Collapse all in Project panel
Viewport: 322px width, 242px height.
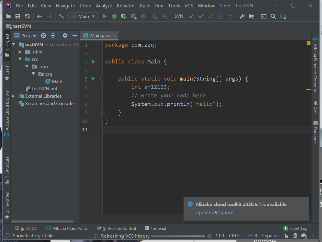(x=53, y=35)
